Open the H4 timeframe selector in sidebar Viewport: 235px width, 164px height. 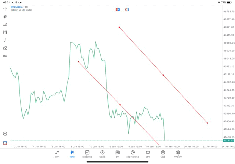coord(5,56)
